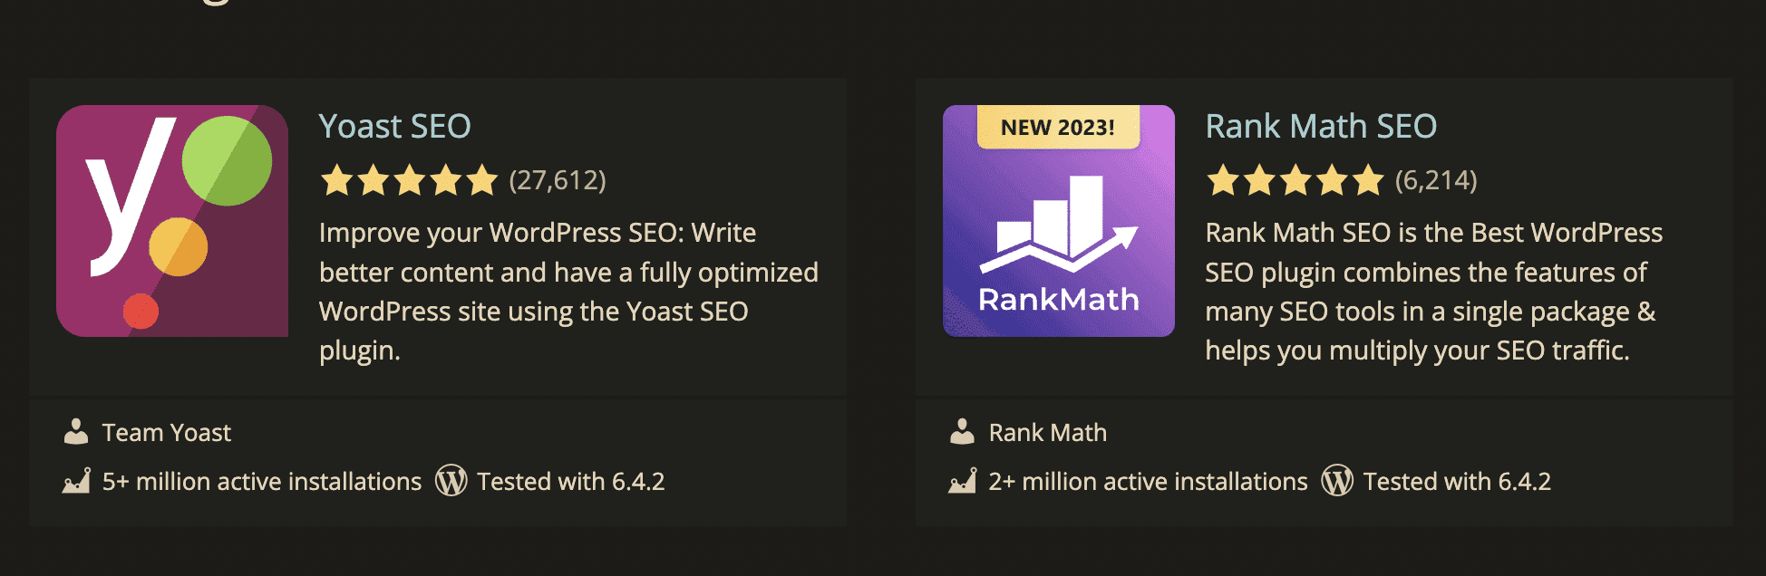This screenshot has width=1766, height=576.
Task: Click the WordPress logo in Rank Math card
Action: tap(1337, 480)
